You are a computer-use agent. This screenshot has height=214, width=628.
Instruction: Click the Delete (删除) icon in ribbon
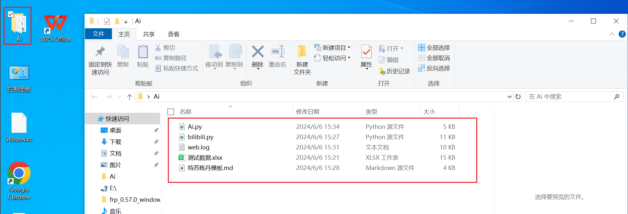pos(258,52)
